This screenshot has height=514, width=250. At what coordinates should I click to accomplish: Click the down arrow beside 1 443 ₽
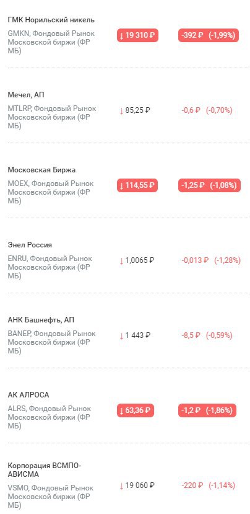[x=121, y=336]
